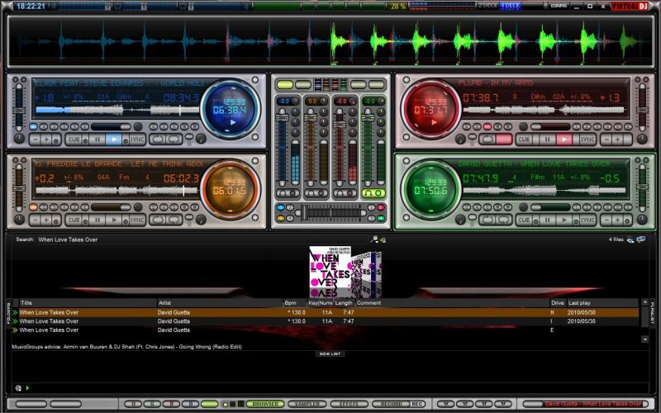Hit CUE on the blue deck

74,139
